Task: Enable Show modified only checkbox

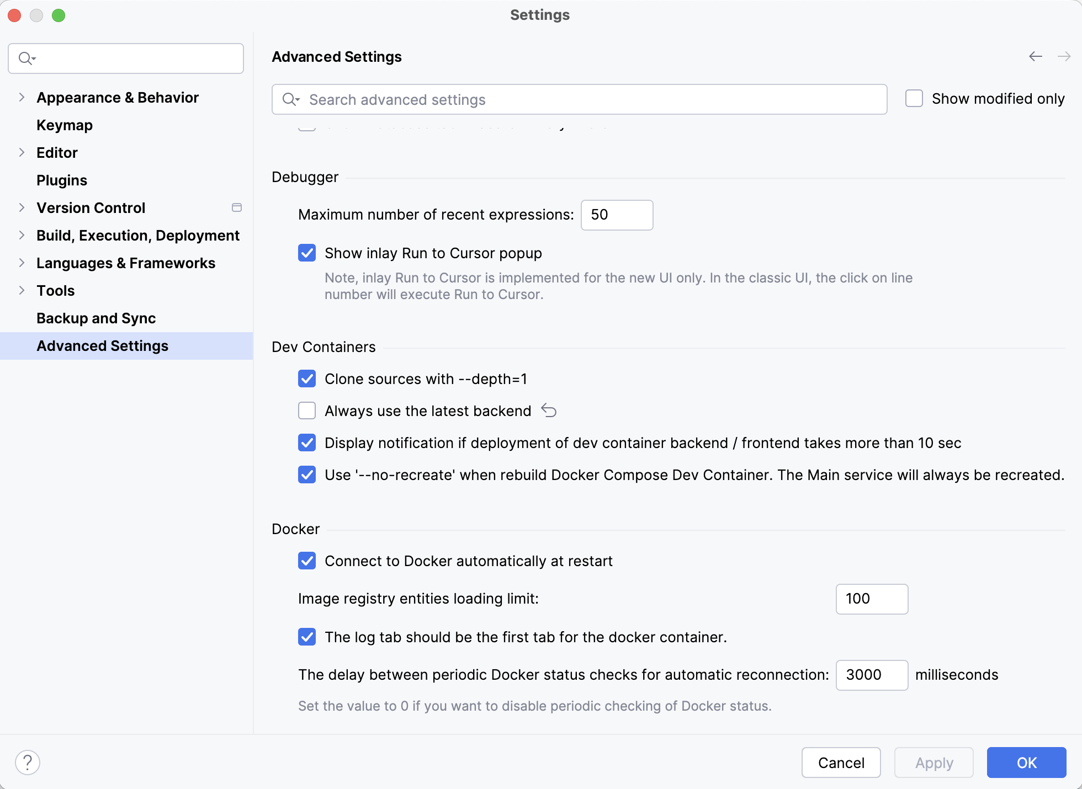Action: point(914,99)
